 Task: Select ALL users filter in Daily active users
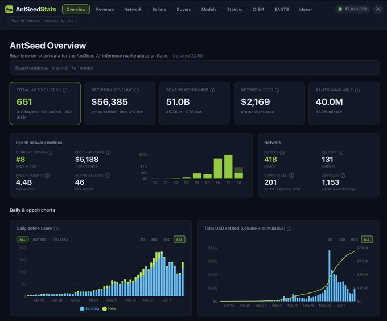click(x=22, y=239)
